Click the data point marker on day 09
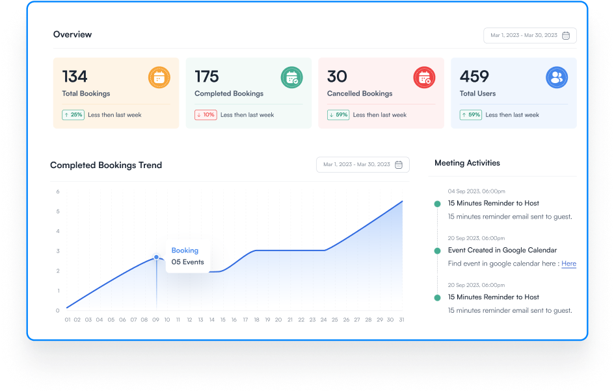 [x=156, y=258]
